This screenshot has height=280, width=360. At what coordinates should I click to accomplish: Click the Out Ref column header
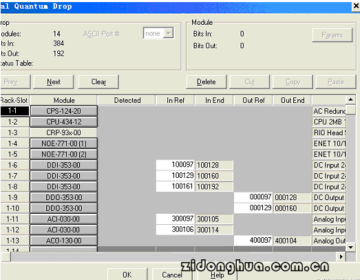(x=253, y=100)
